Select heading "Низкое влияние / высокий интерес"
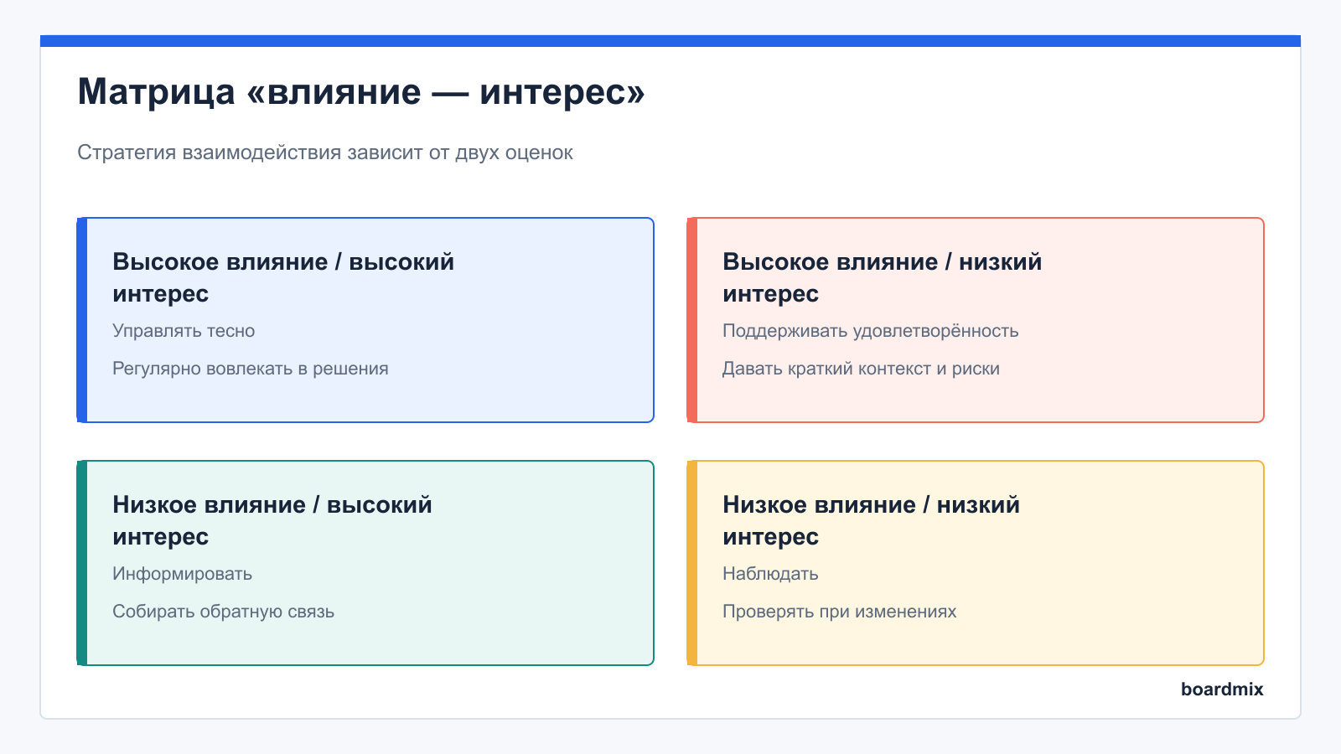 [x=272, y=520]
